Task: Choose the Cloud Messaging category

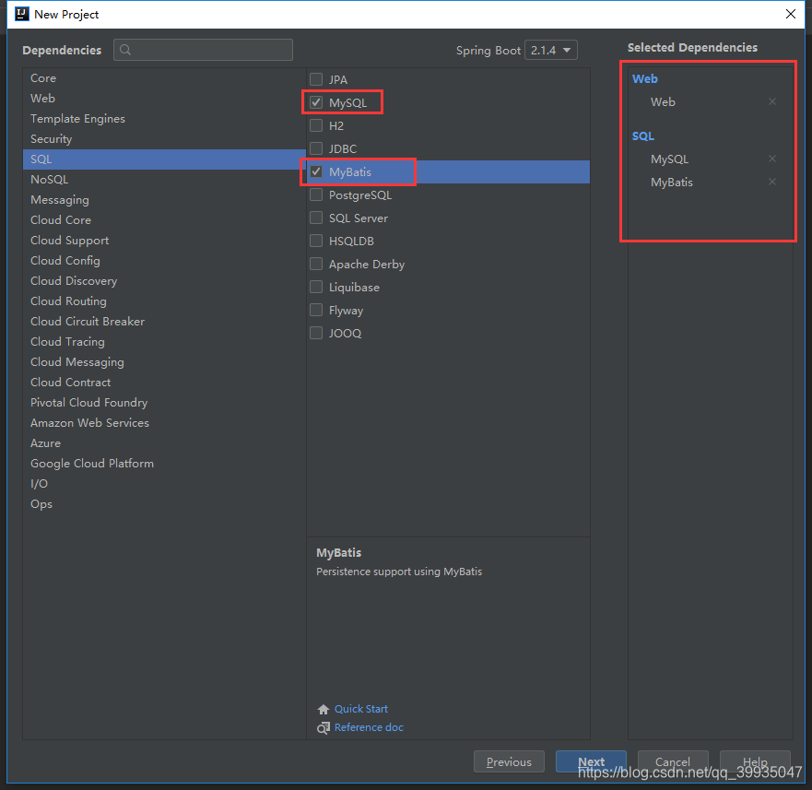Action: coord(165,361)
